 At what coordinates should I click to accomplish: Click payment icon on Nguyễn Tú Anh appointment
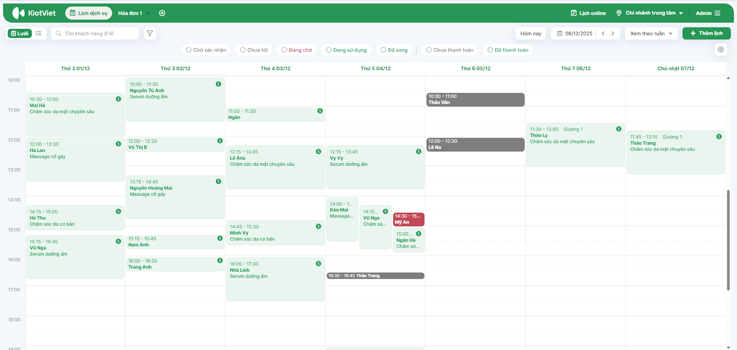pos(218,84)
